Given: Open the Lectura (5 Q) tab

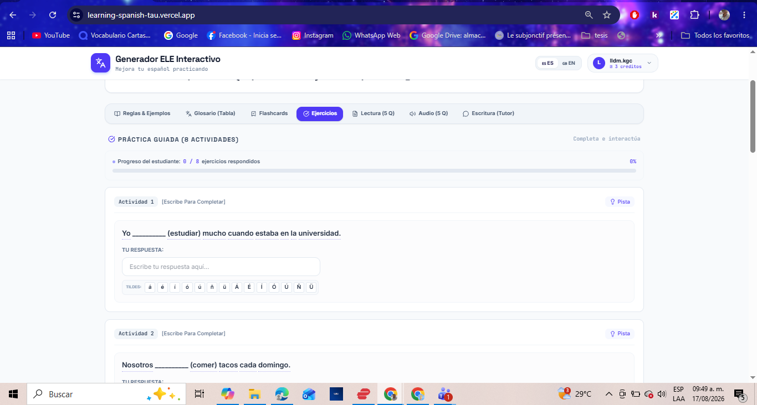Looking at the screenshot, I should coord(374,113).
